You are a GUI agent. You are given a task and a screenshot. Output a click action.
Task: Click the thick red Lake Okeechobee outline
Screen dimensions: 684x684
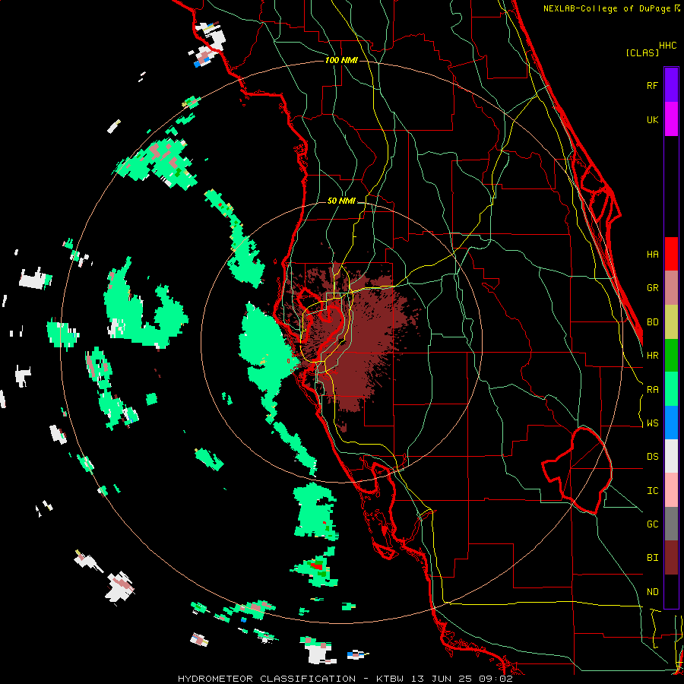pyautogui.click(x=577, y=470)
